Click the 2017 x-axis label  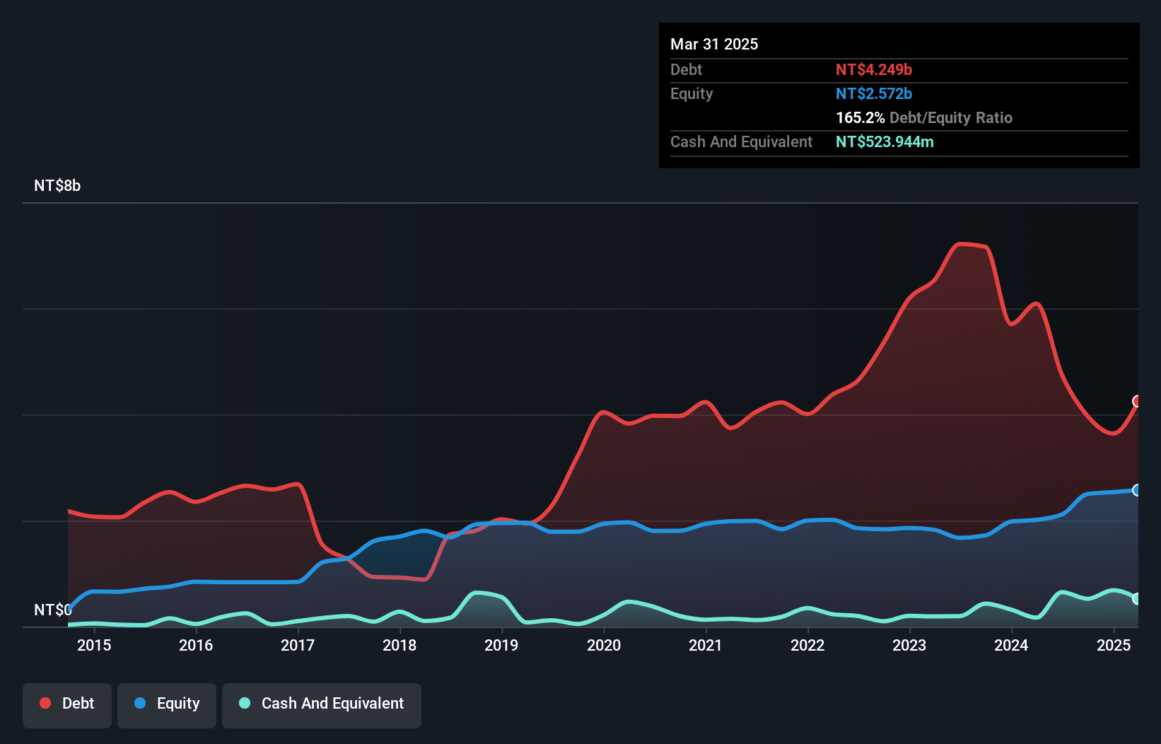pyautogui.click(x=298, y=645)
